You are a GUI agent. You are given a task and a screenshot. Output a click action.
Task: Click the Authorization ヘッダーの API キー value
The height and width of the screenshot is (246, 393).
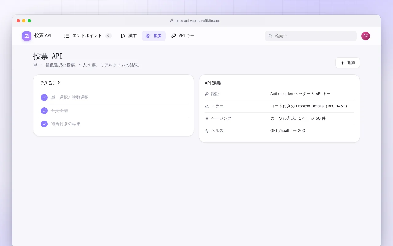(301, 94)
